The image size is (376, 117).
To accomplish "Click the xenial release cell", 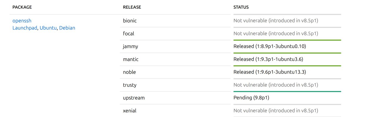I will pyautogui.click(x=130, y=111).
